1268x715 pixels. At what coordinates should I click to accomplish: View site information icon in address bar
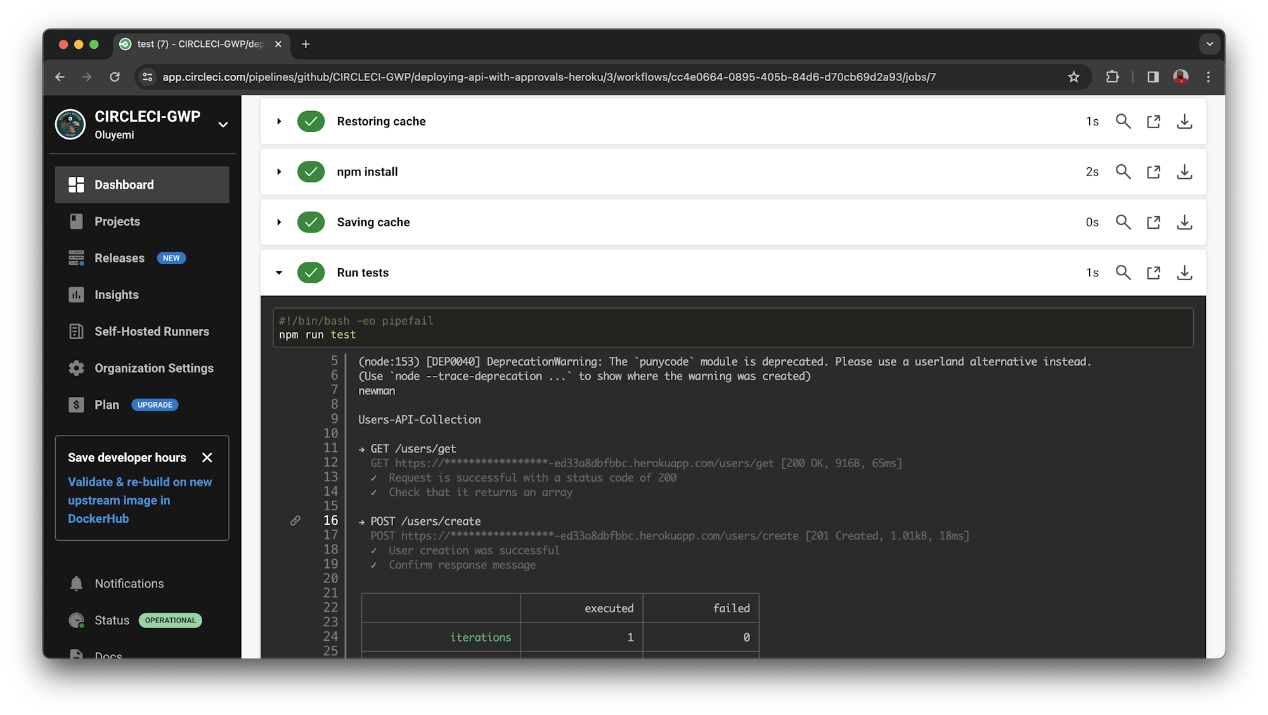[x=147, y=77]
